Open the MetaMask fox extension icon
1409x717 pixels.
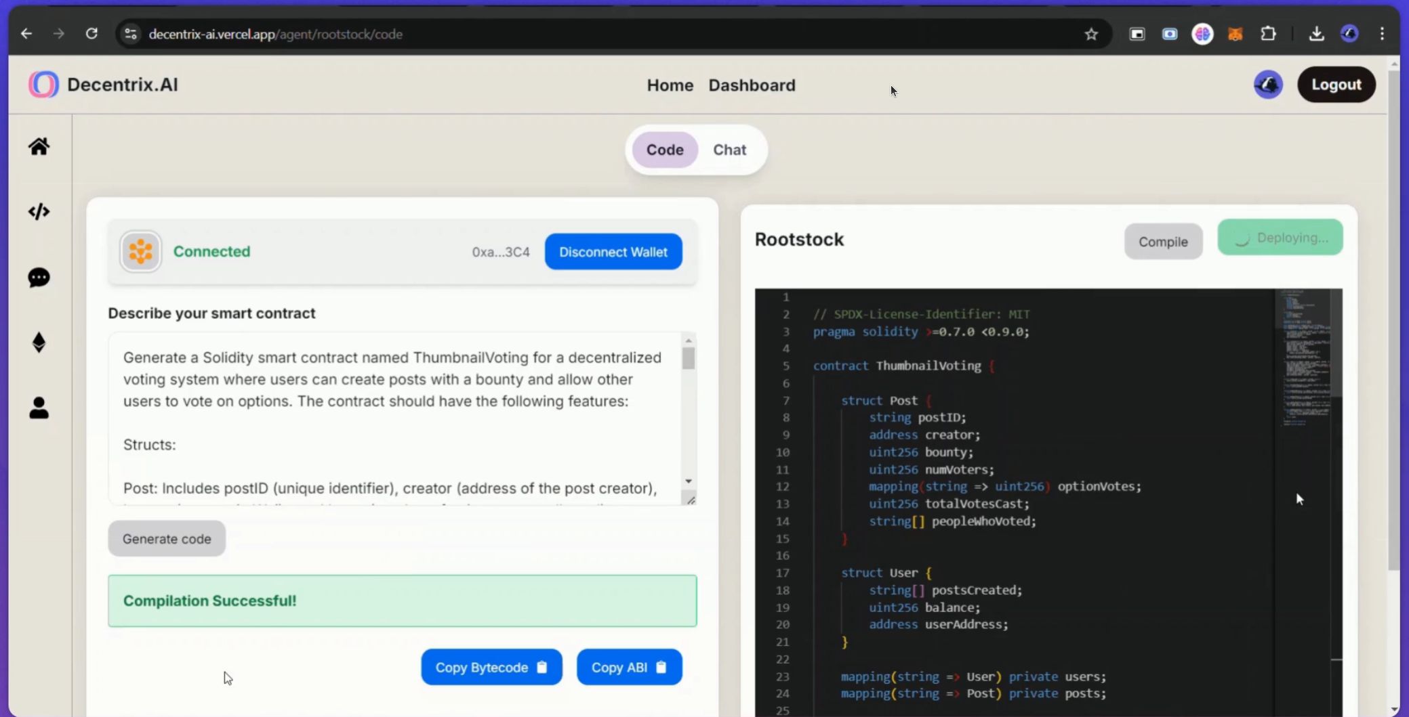[x=1235, y=34]
